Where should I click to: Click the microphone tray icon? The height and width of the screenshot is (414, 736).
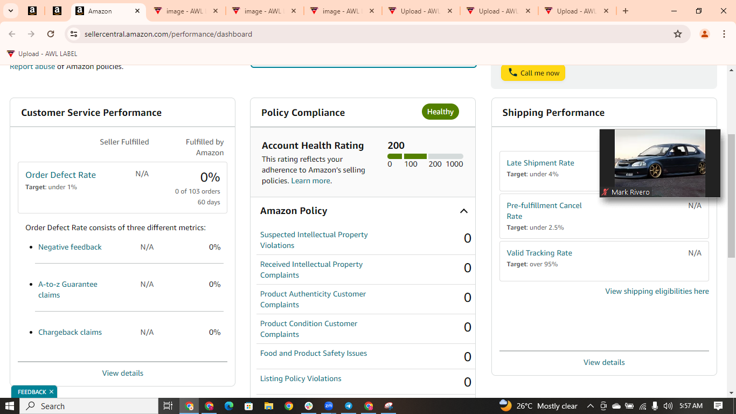(655, 406)
